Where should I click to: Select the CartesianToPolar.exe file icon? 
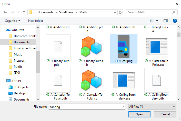(157, 46)
